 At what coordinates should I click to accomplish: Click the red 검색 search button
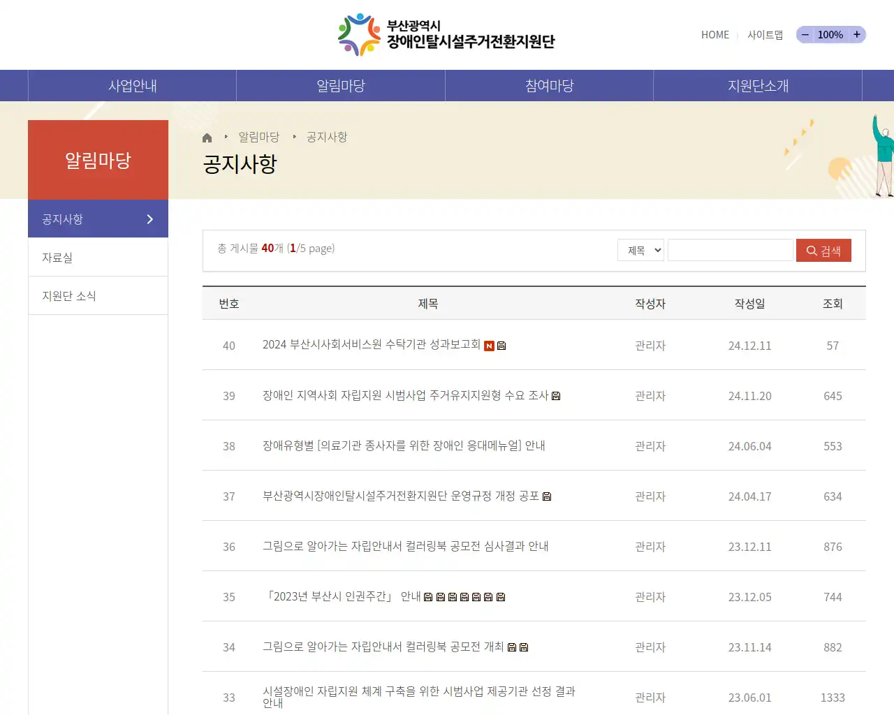(823, 251)
